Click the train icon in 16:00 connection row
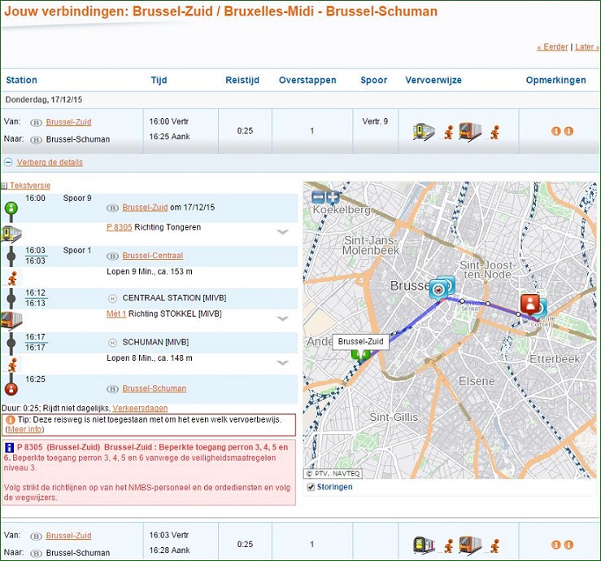The width and height of the screenshot is (601, 561). pos(423,131)
